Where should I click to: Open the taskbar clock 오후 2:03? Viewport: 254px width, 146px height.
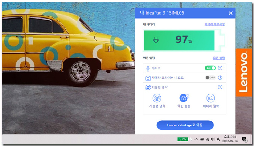point(230,139)
